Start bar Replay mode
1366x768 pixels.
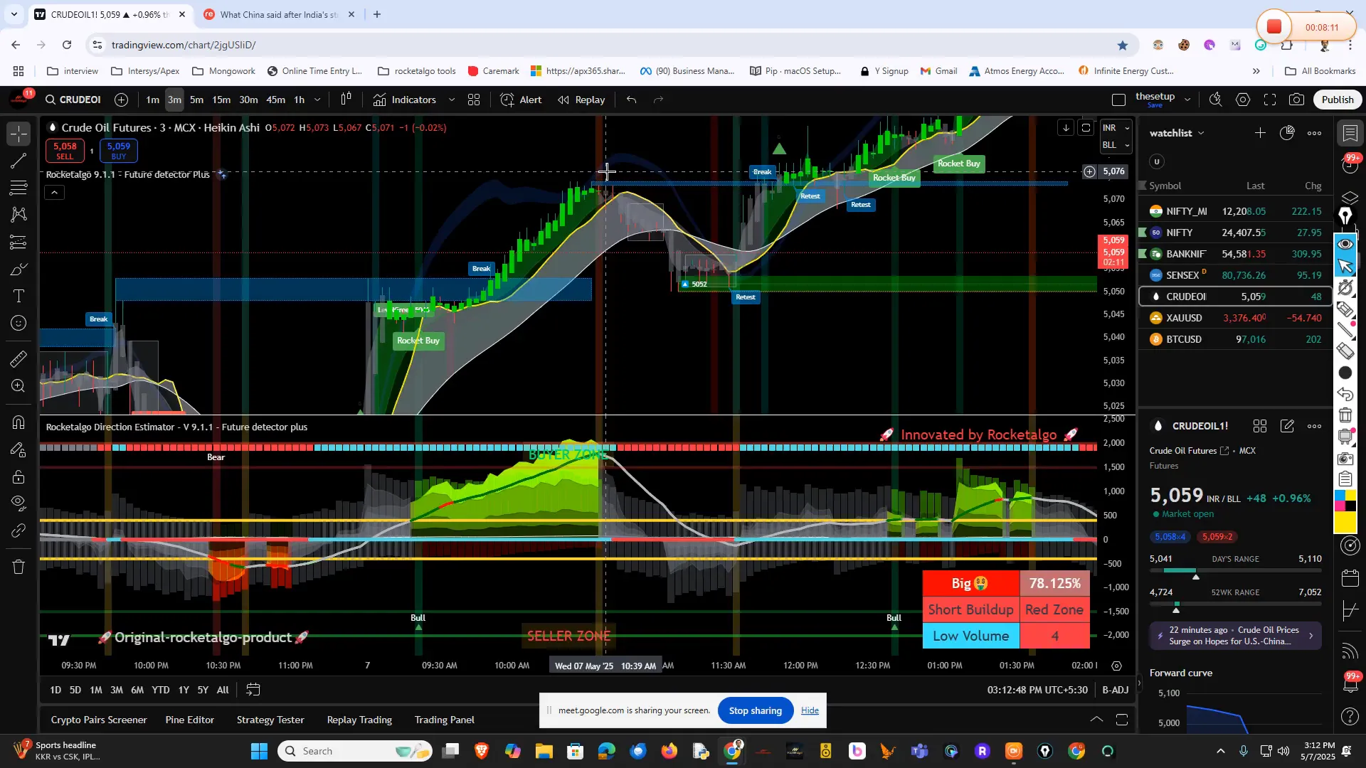point(581,100)
